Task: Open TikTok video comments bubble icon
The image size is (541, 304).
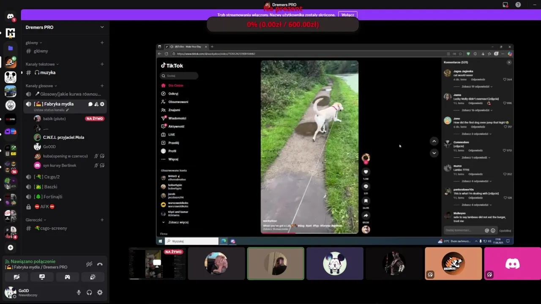Action: click(366, 186)
